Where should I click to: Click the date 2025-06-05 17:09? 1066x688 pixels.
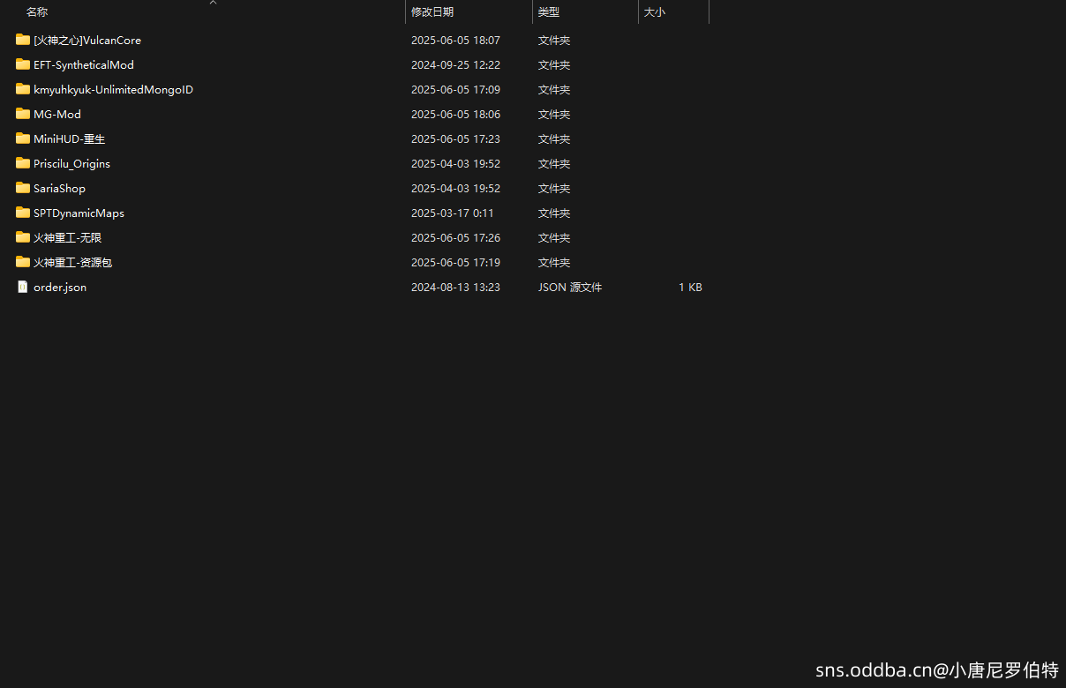pos(455,89)
